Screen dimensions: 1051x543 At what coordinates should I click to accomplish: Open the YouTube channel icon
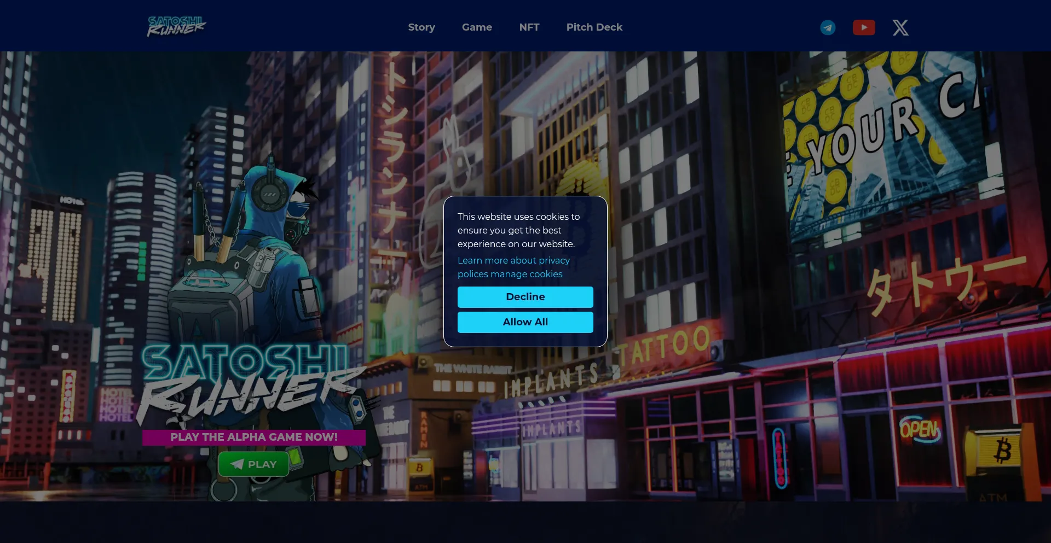tap(864, 27)
